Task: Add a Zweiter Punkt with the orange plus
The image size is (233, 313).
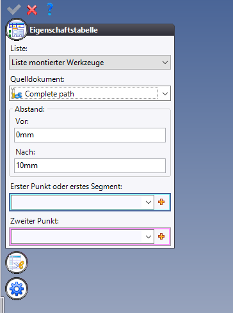Action: click(161, 236)
